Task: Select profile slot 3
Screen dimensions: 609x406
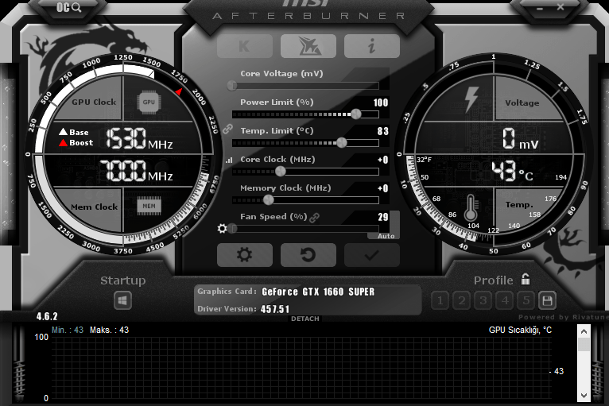Action: point(483,300)
